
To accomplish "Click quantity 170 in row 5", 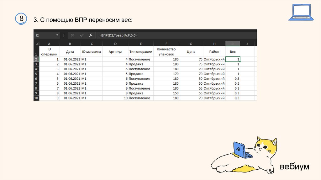I will (166, 74).
